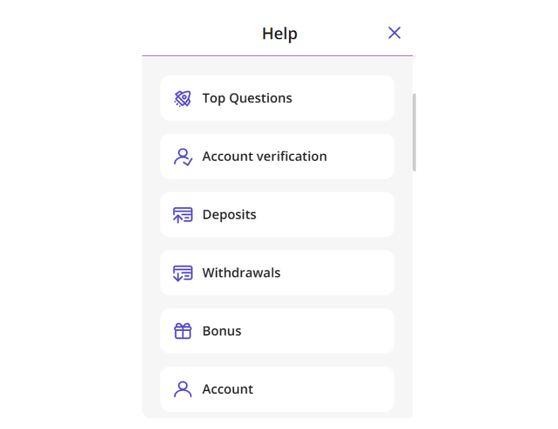Open the Bonus help category

pos(278,331)
